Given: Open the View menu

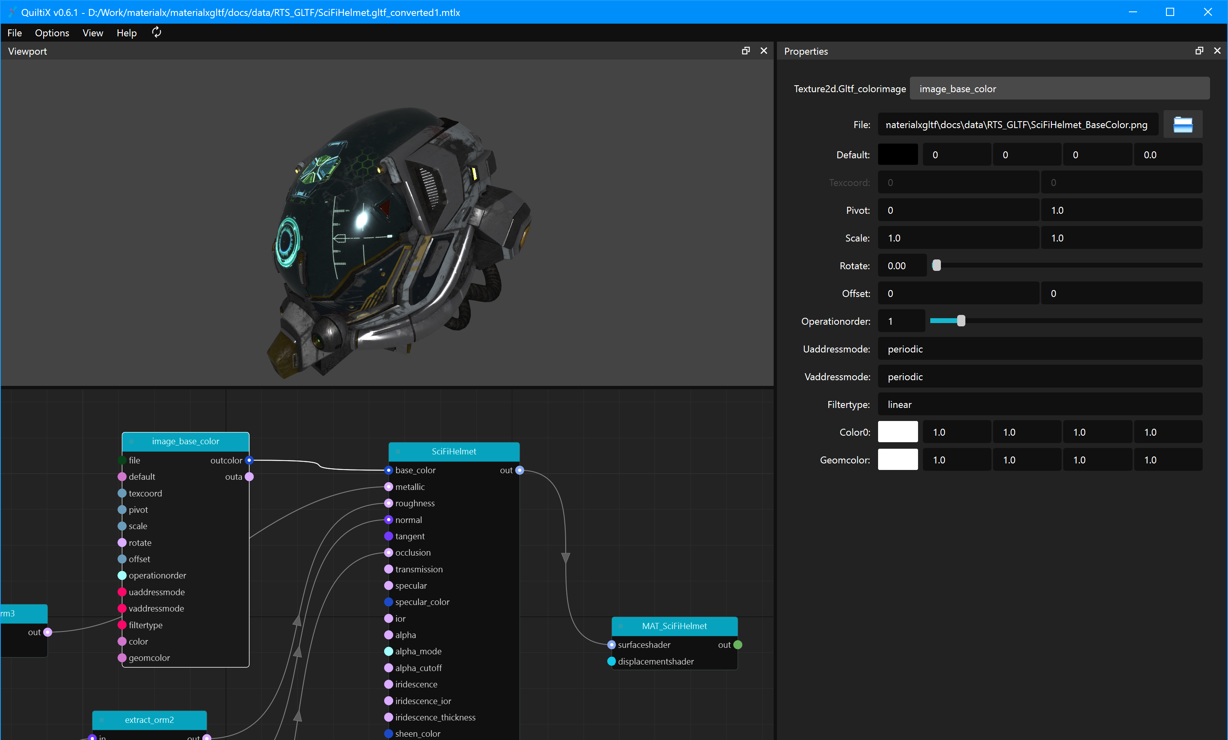Looking at the screenshot, I should coord(93,33).
